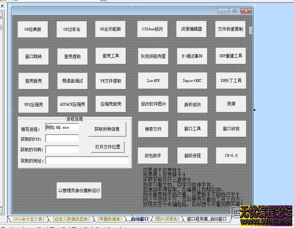Start CE-6.8 via its button
This screenshot has width=294, height=228.
231,155
